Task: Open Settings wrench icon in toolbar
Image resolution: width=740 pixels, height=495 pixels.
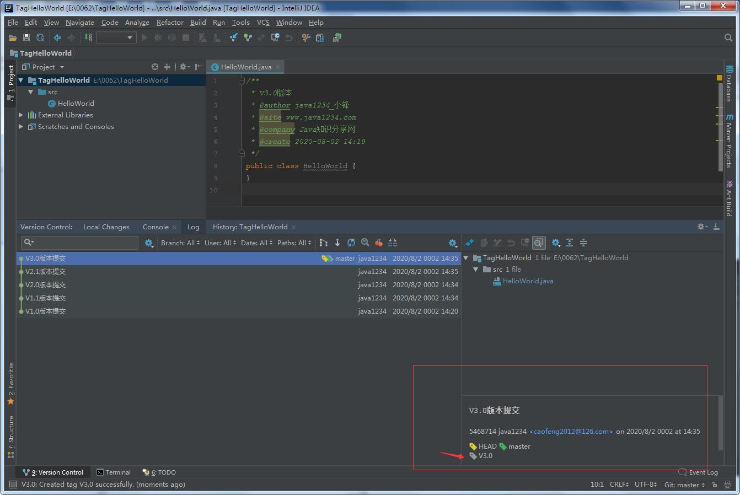Action: point(306,37)
